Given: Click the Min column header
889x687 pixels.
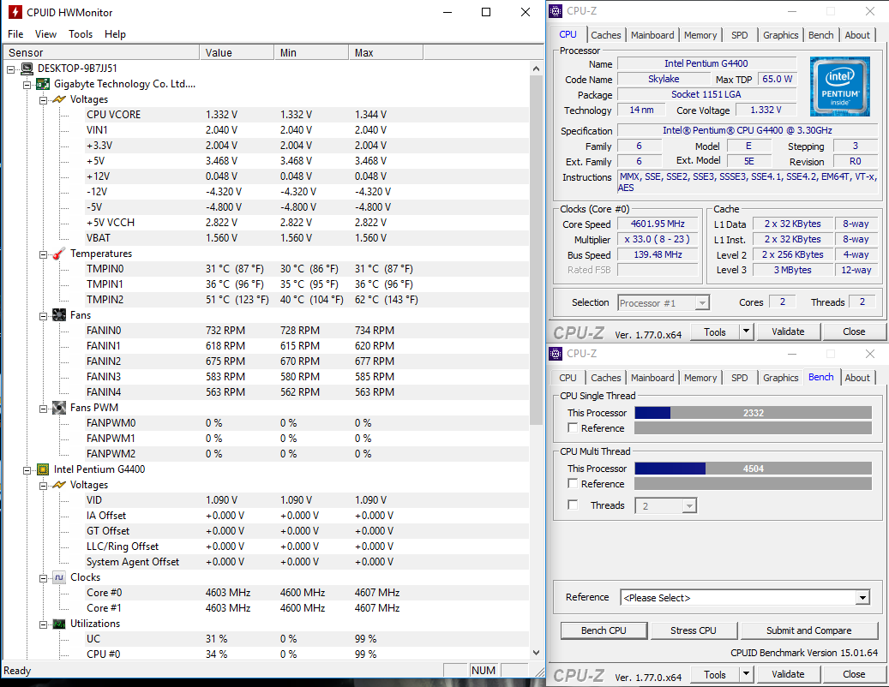Looking at the screenshot, I should tap(311, 52).
